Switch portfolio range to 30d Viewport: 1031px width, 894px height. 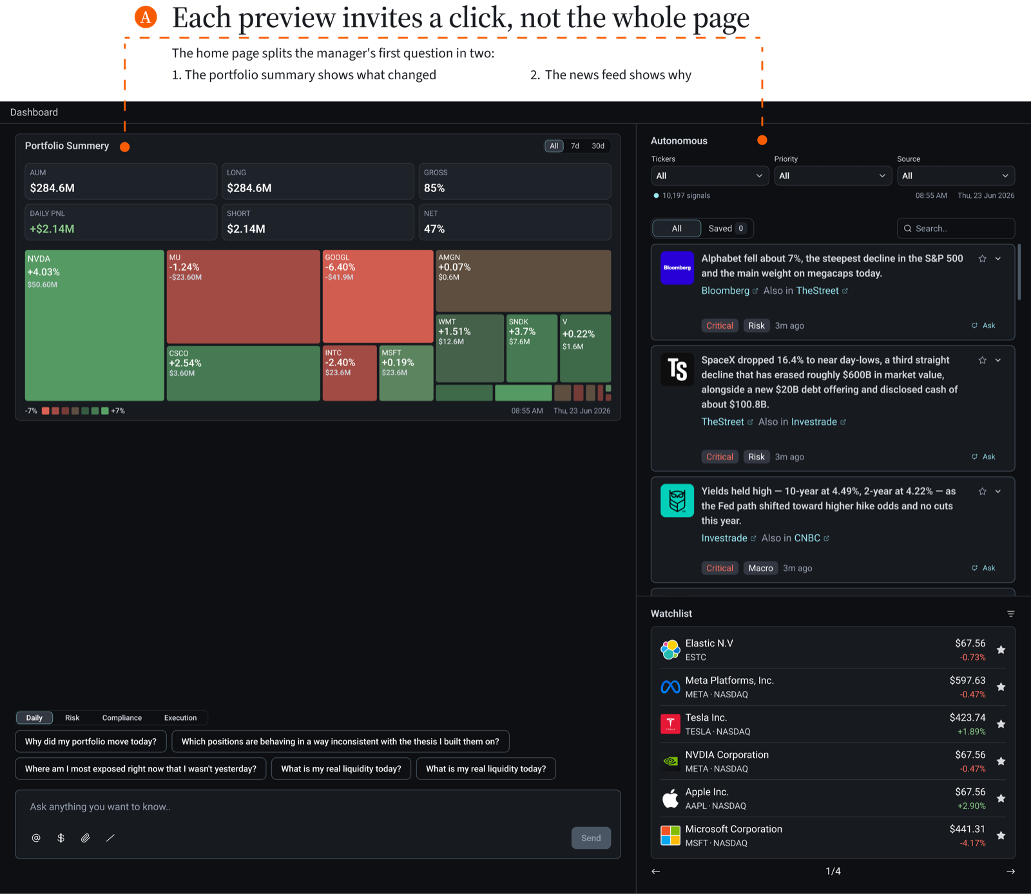click(x=598, y=146)
